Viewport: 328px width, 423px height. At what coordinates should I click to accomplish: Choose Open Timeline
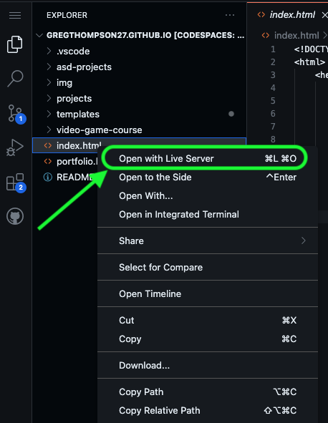pyautogui.click(x=208, y=293)
